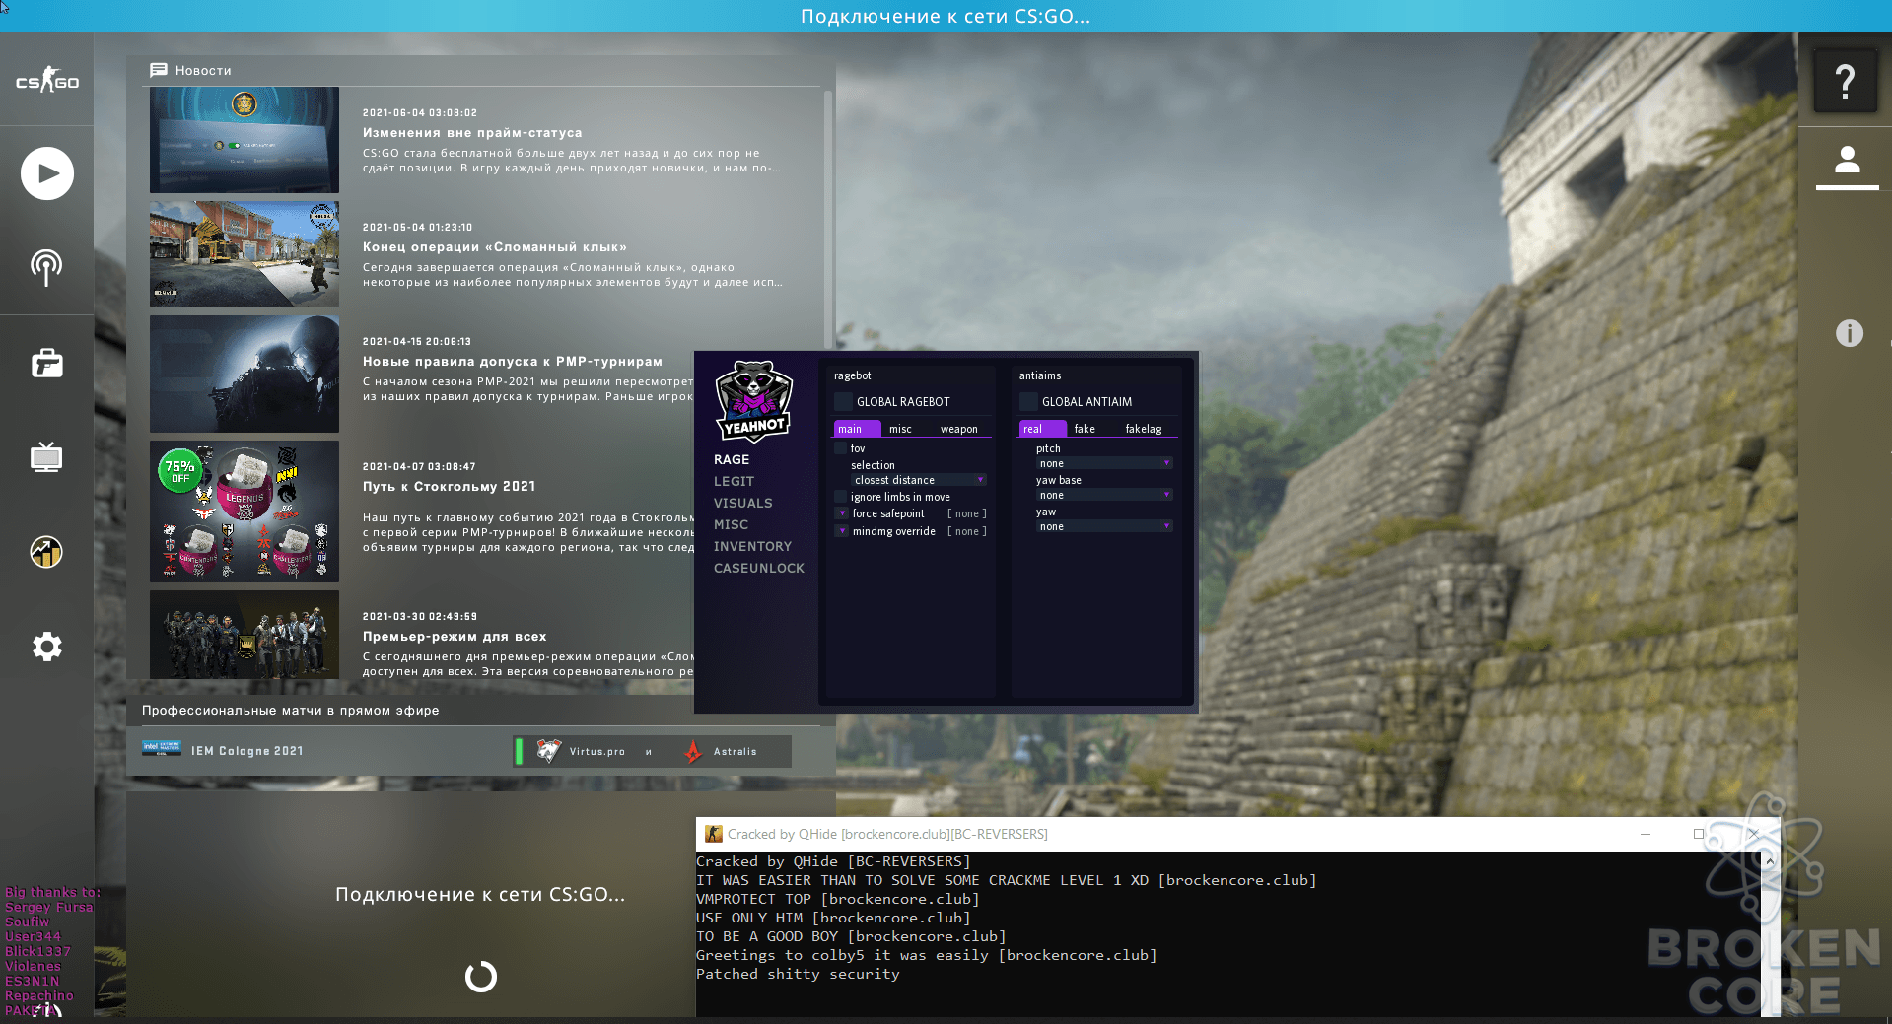Screen dimensions: 1892x1024
Task: Open the closest distance selection dropdown
Action: point(919,480)
